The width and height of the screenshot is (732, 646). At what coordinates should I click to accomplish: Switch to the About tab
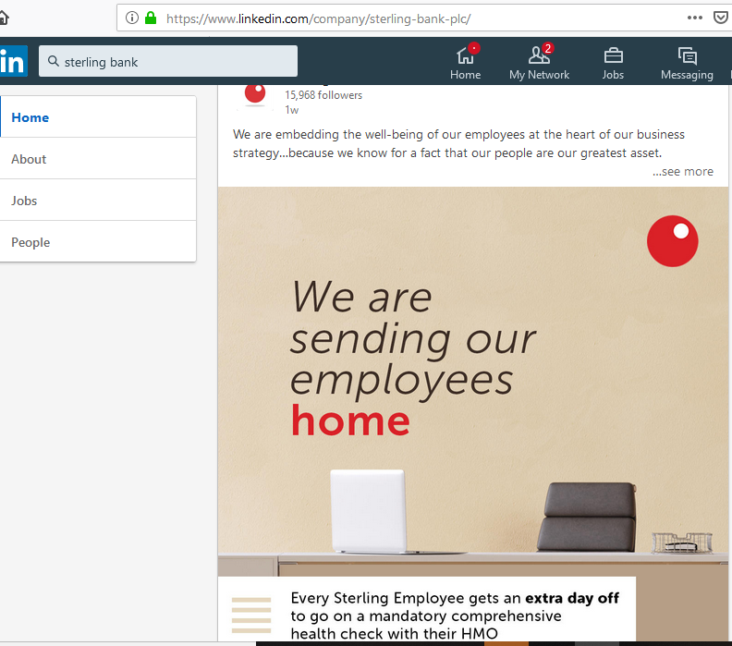[98, 159]
